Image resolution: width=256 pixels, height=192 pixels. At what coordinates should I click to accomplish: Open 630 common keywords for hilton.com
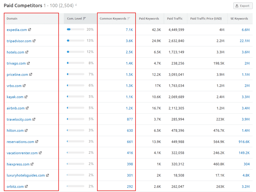[x=130, y=130]
